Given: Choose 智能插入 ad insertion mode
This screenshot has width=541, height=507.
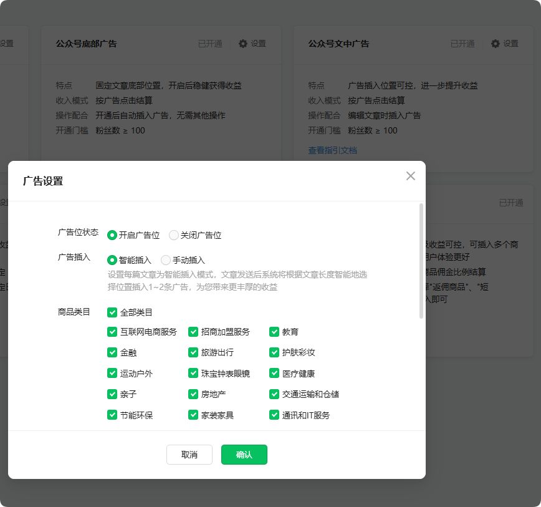Looking at the screenshot, I should tap(112, 259).
